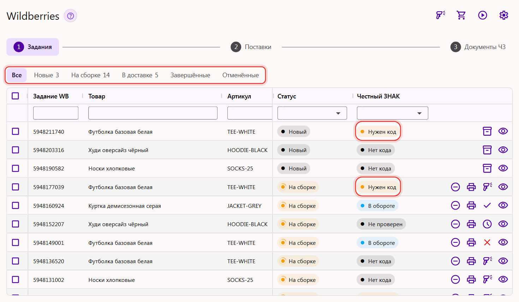Scan the code for task 5948131002
Image resolution: width=519 pixels, height=302 pixels.
487,279
